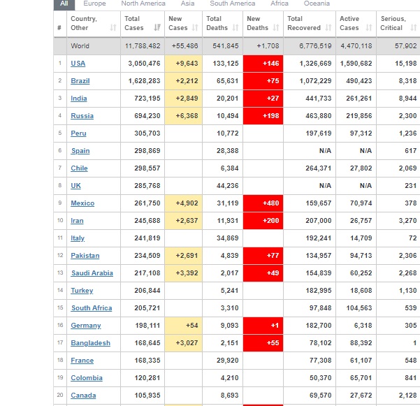Screen dimensions: 420x406
Task: Sort by Country, Other column arrows
Action: pos(113,27)
